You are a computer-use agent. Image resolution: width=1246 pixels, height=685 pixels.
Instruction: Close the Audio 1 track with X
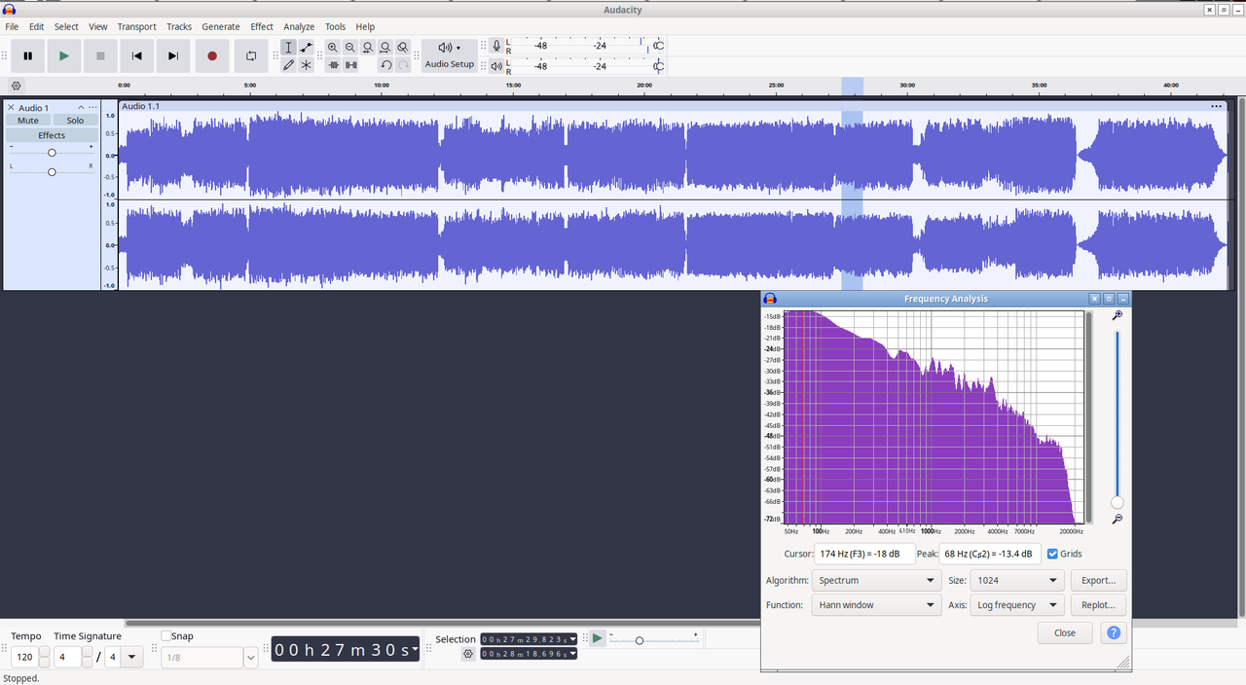tap(11, 107)
